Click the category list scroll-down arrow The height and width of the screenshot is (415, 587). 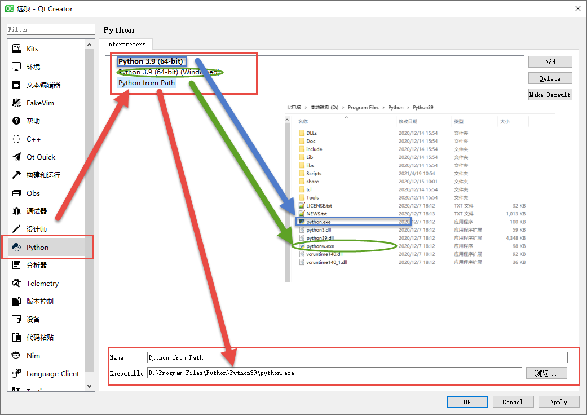pos(89,386)
